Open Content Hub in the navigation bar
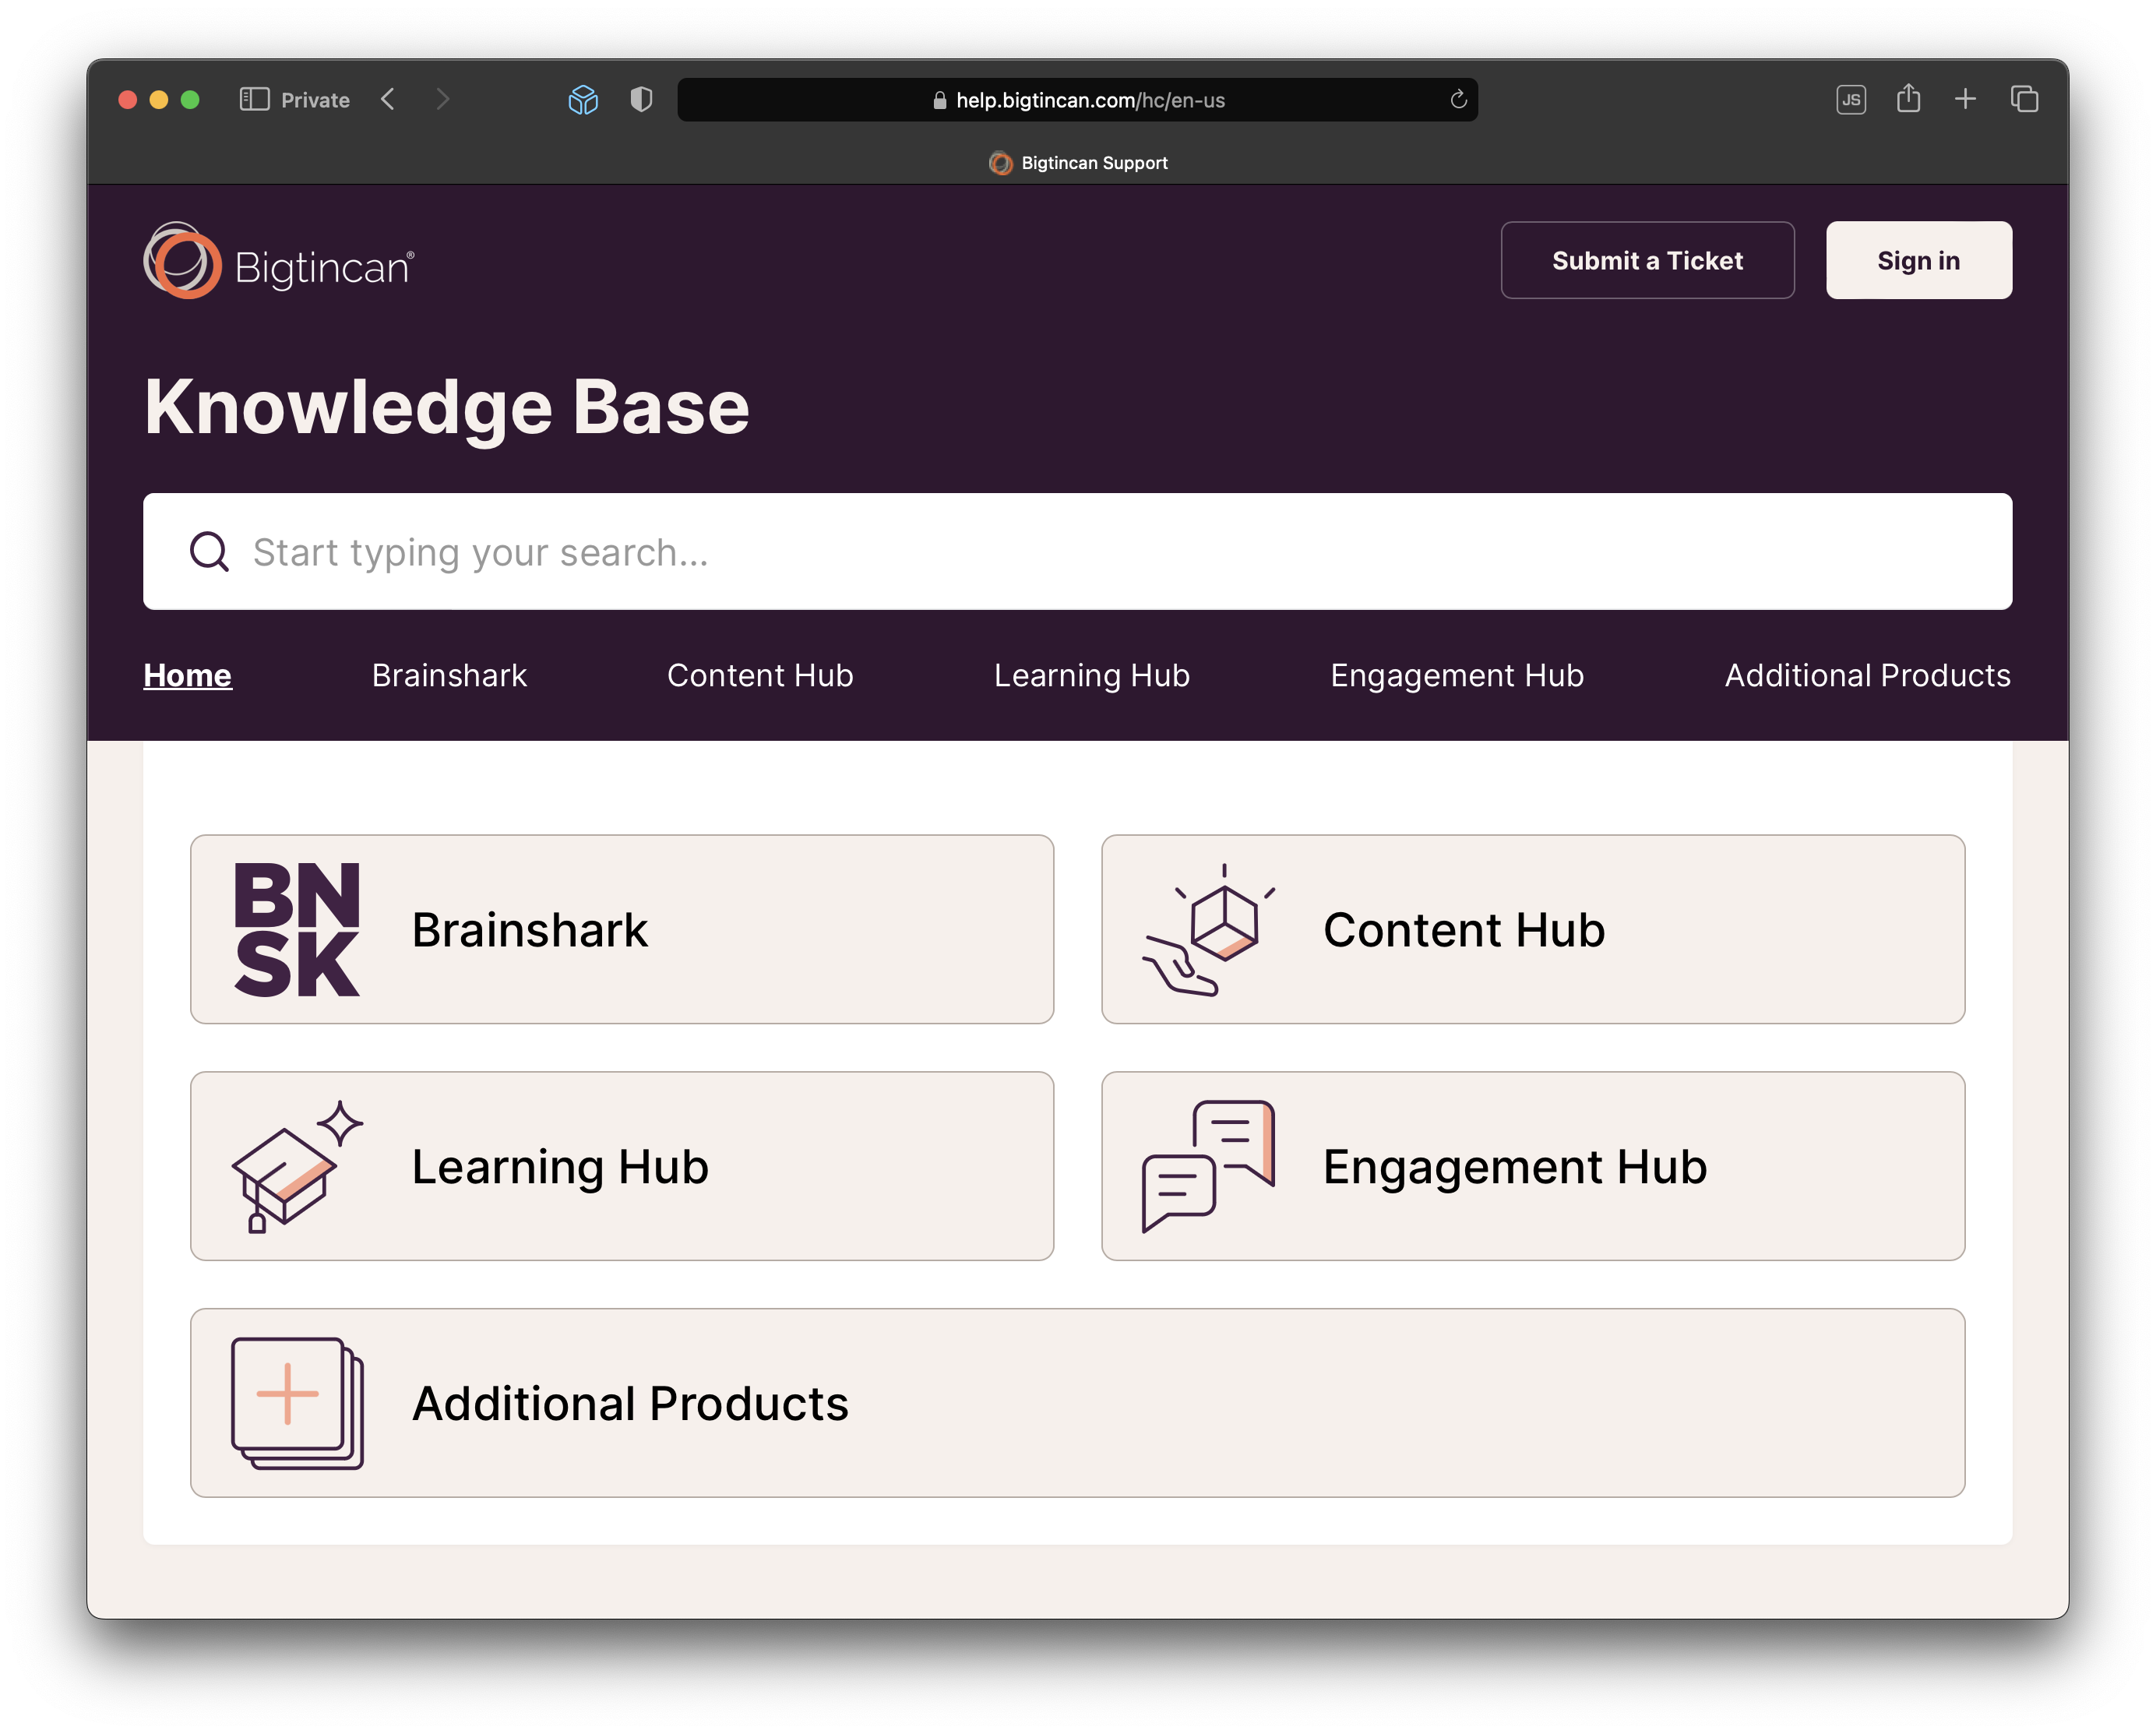 (760, 676)
